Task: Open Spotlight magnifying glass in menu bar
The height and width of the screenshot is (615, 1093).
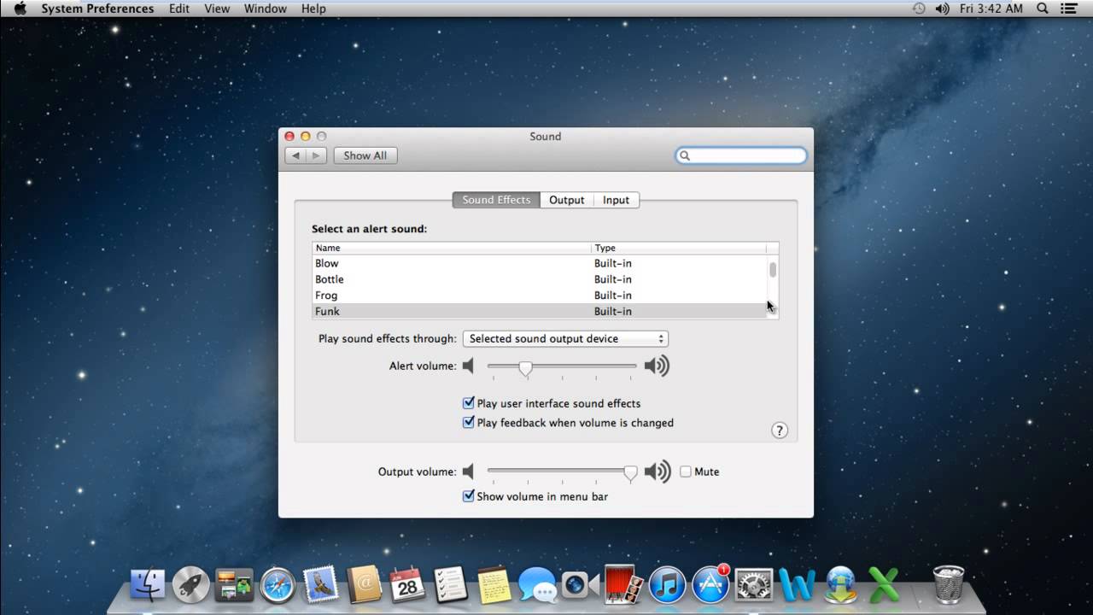Action: (x=1043, y=9)
